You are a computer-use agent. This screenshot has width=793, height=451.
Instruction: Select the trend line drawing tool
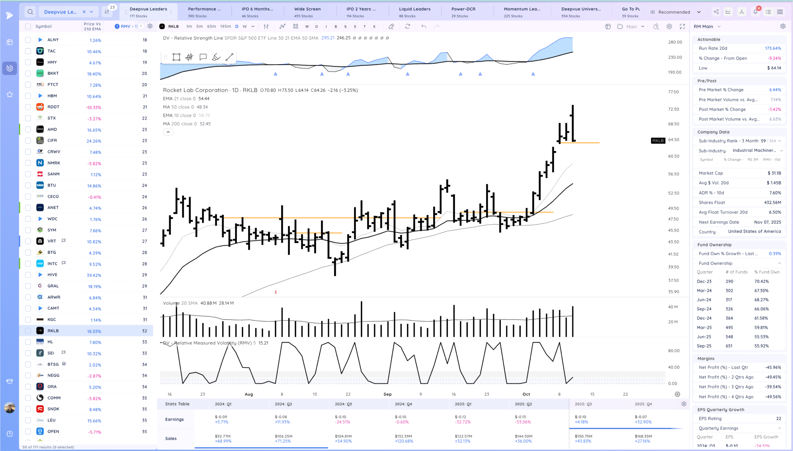229,57
